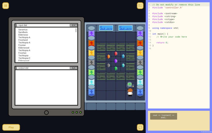Open the task checklist icon
This screenshot has height=133, width=212.
click(140, 6)
